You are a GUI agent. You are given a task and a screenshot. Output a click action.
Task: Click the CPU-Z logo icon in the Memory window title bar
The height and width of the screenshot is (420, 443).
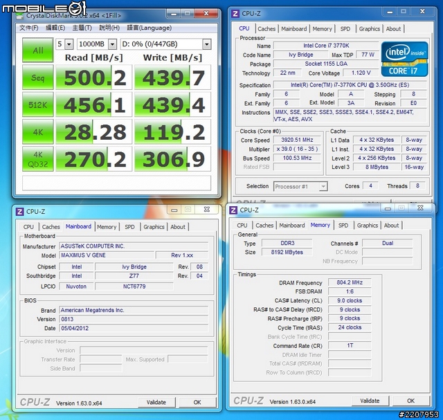click(233, 210)
